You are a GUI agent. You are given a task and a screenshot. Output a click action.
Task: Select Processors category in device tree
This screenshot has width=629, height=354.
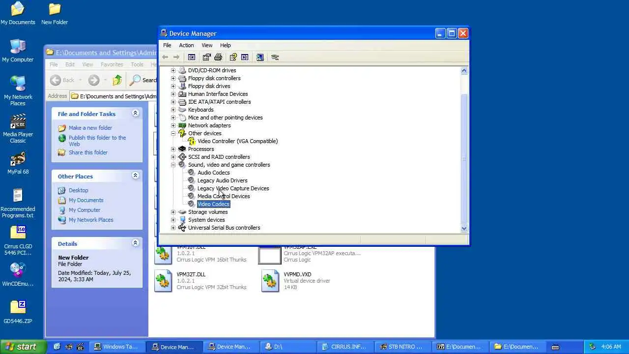coord(201,149)
